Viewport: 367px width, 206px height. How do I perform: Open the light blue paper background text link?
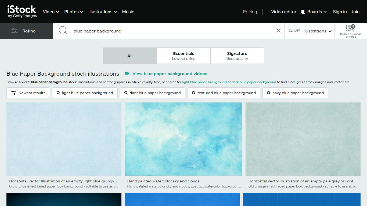pos(204,82)
